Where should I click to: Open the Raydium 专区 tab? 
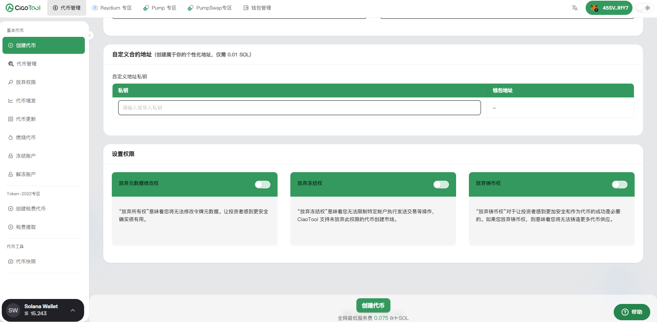tap(112, 8)
